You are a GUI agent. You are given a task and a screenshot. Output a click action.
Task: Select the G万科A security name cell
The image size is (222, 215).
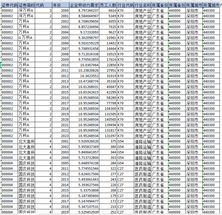tap(27, 38)
